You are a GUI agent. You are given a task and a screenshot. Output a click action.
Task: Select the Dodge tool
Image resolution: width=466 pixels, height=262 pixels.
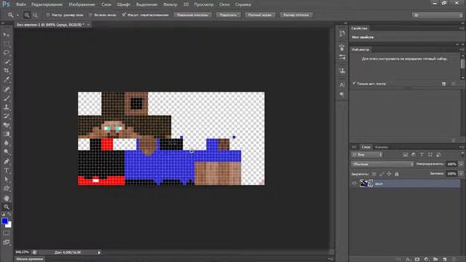pyautogui.click(x=7, y=152)
